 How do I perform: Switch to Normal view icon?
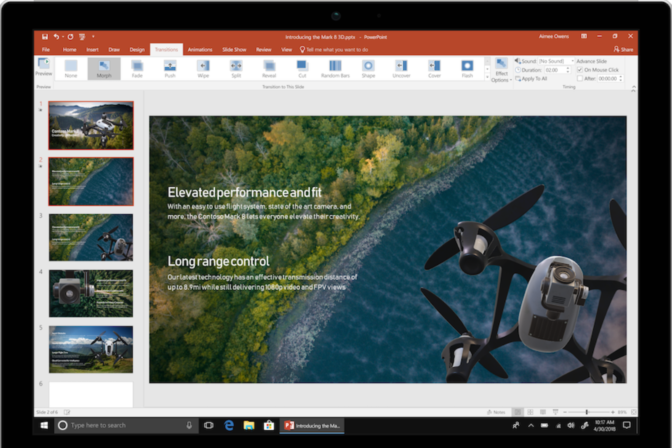(518, 412)
